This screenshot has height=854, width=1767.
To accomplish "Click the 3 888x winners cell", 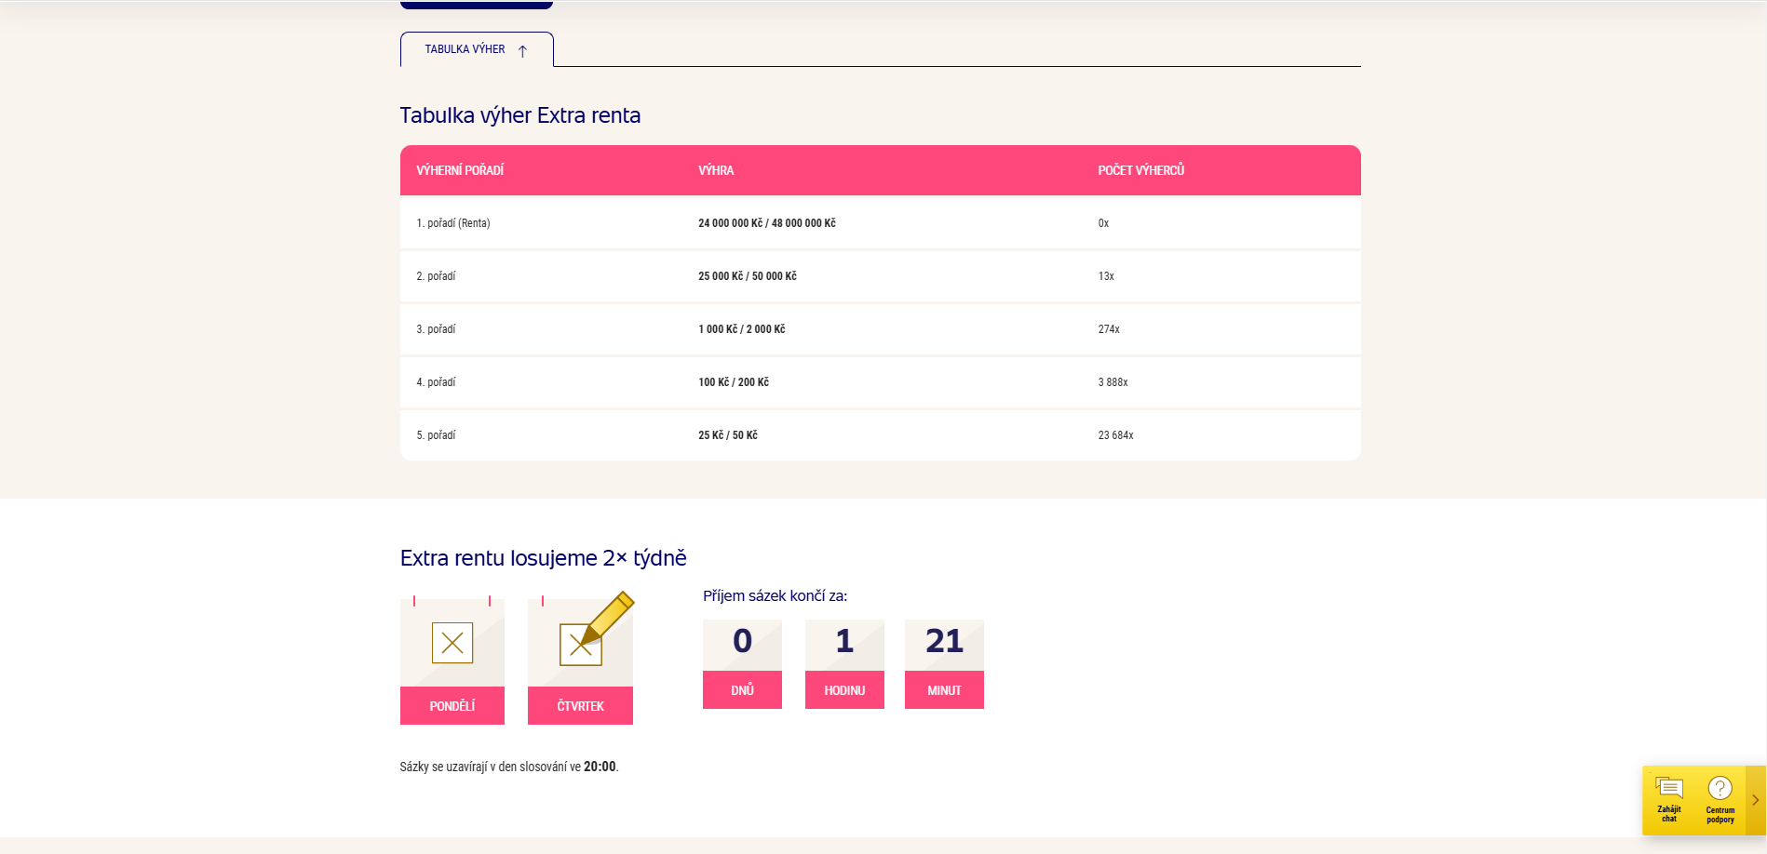I will (x=1113, y=382).
